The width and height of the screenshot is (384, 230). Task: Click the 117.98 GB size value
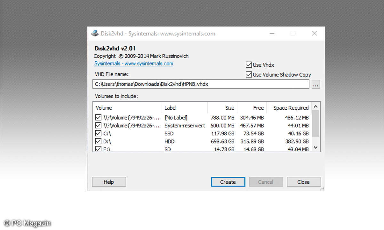click(x=223, y=134)
